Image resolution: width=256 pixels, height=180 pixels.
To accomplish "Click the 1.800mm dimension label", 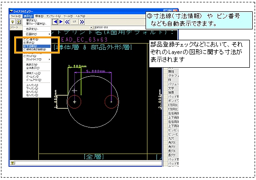I will point(77,66).
